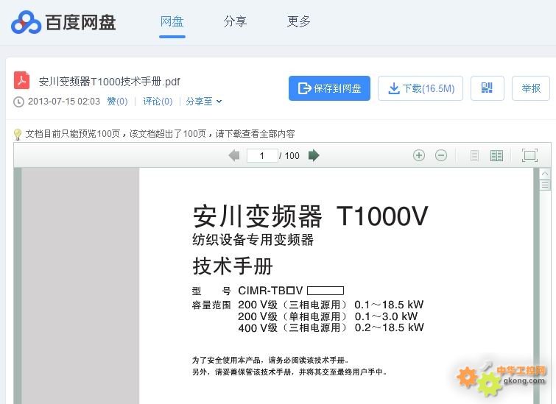556x404 pixels.
Task: Switch to the 网盘 tab
Action: (172, 21)
